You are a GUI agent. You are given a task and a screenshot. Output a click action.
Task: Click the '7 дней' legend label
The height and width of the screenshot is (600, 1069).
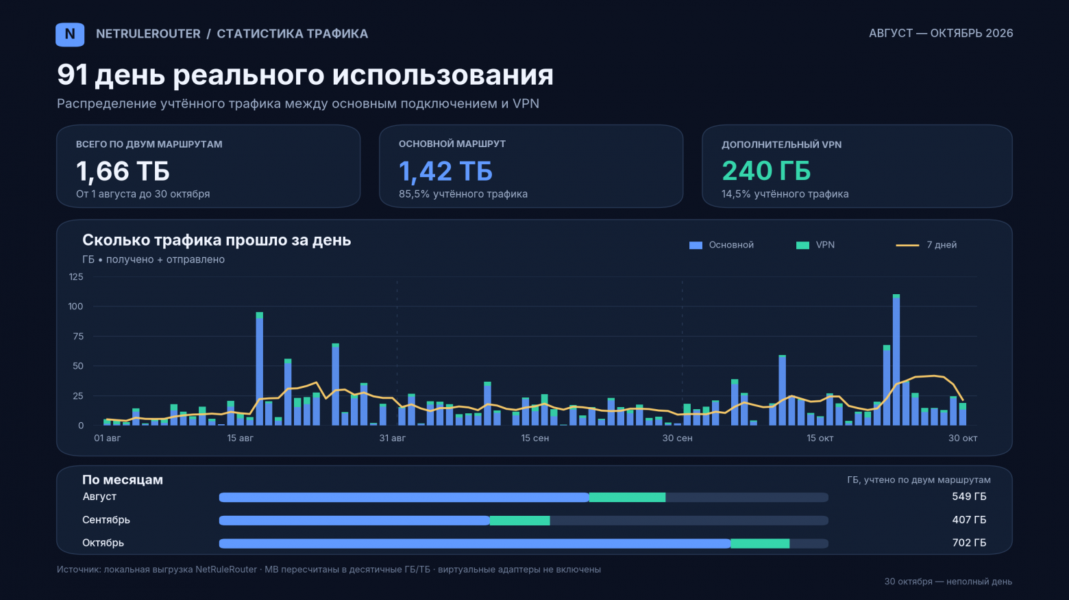coord(942,245)
